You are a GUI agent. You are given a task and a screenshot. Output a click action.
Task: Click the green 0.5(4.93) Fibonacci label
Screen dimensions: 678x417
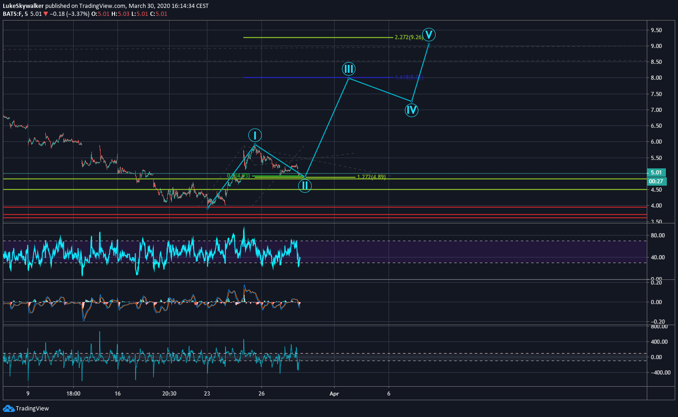238,176
